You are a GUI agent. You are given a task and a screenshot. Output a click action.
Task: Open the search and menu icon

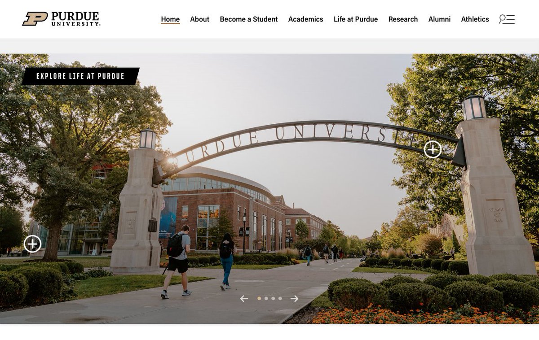coord(507,19)
